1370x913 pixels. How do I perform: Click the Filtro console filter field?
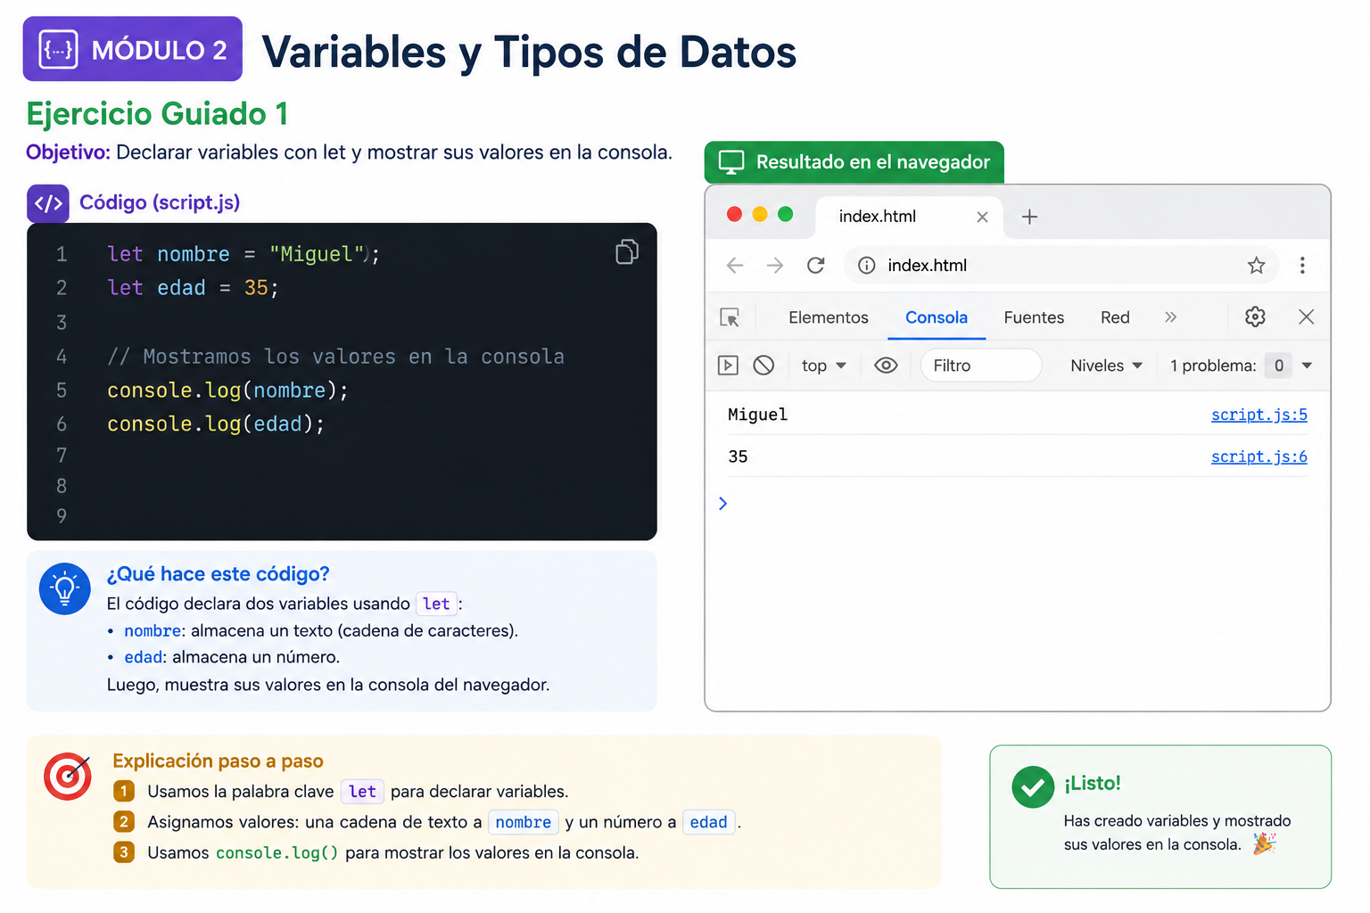click(981, 366)
